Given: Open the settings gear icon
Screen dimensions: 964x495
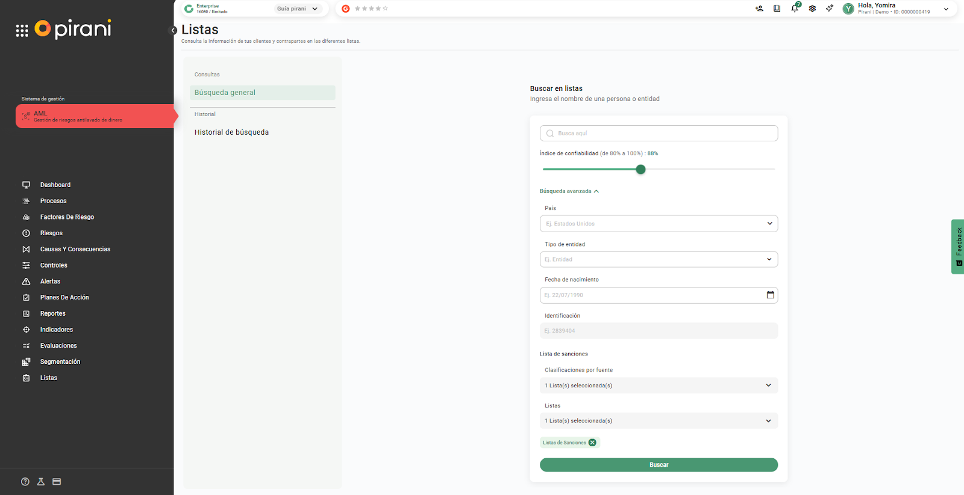Looking at the screenshot, I should tap(812, 8).
